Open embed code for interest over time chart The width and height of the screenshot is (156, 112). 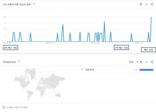(146, 4)
